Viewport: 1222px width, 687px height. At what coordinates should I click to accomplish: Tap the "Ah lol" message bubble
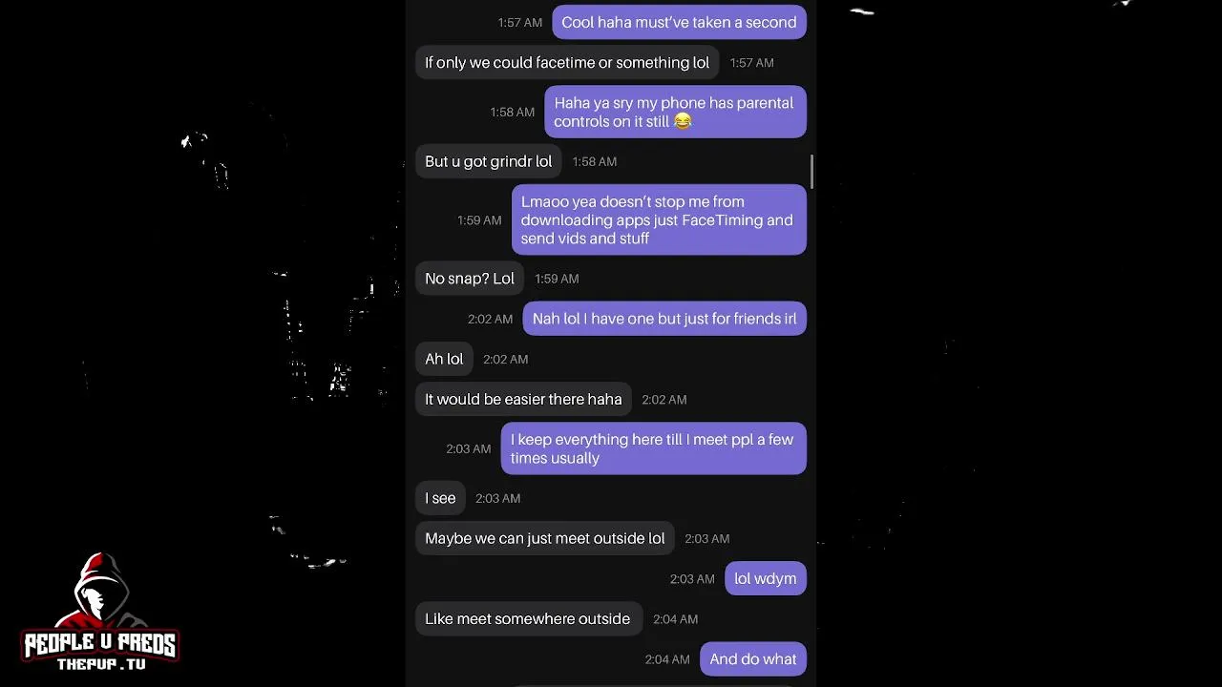pos(444,359)
